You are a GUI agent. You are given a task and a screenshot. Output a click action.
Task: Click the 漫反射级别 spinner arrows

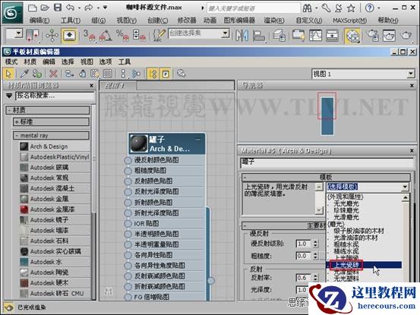click(315, 244)
